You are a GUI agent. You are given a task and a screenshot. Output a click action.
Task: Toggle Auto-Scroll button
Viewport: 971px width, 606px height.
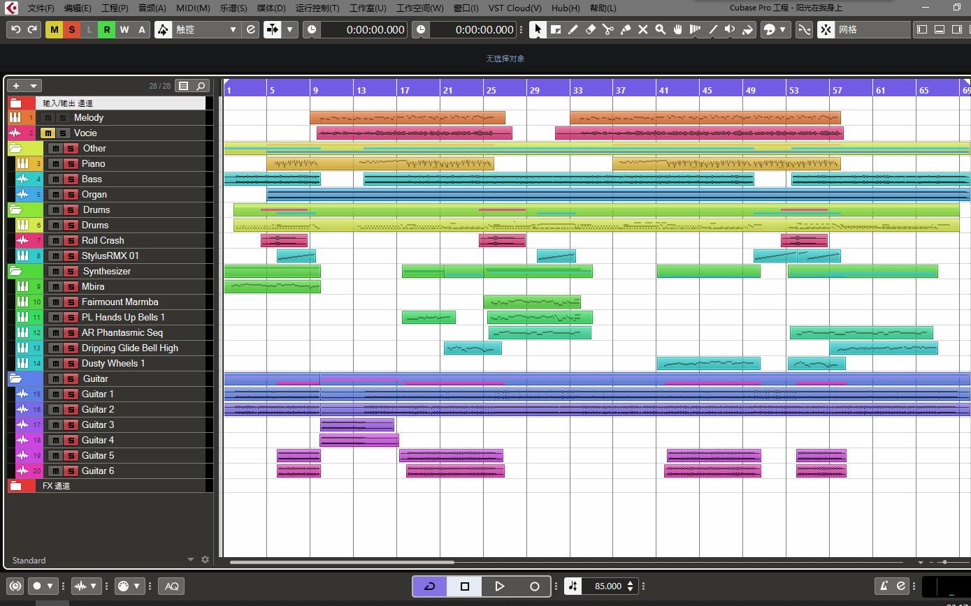[x=273, y=29]
